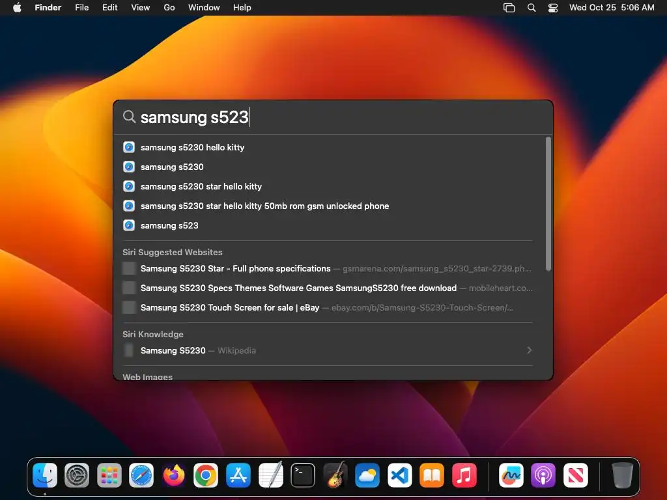Viewport: 667px width, 500px height.
Task: Open the App Store Dock icon
Action: [x=238, y=475]
